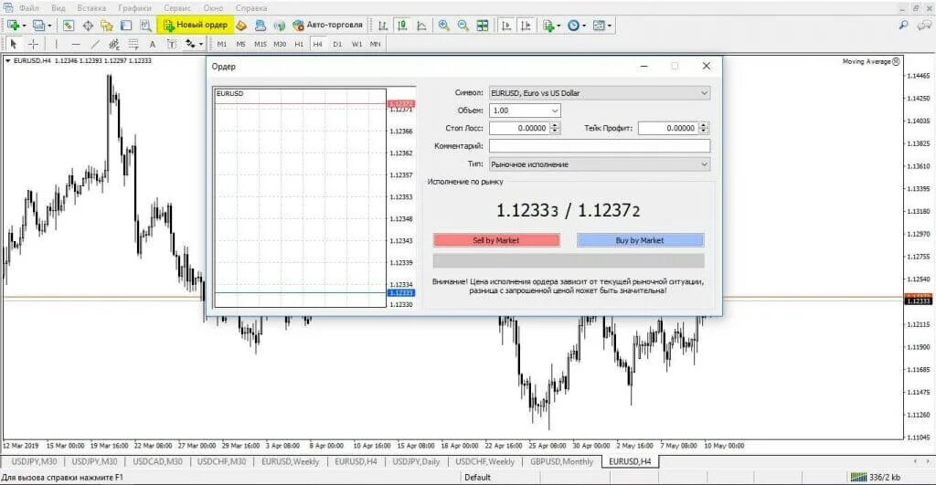Select the text tool labeled A
Screen dimensions: 936x485
[x=153, y=44]
